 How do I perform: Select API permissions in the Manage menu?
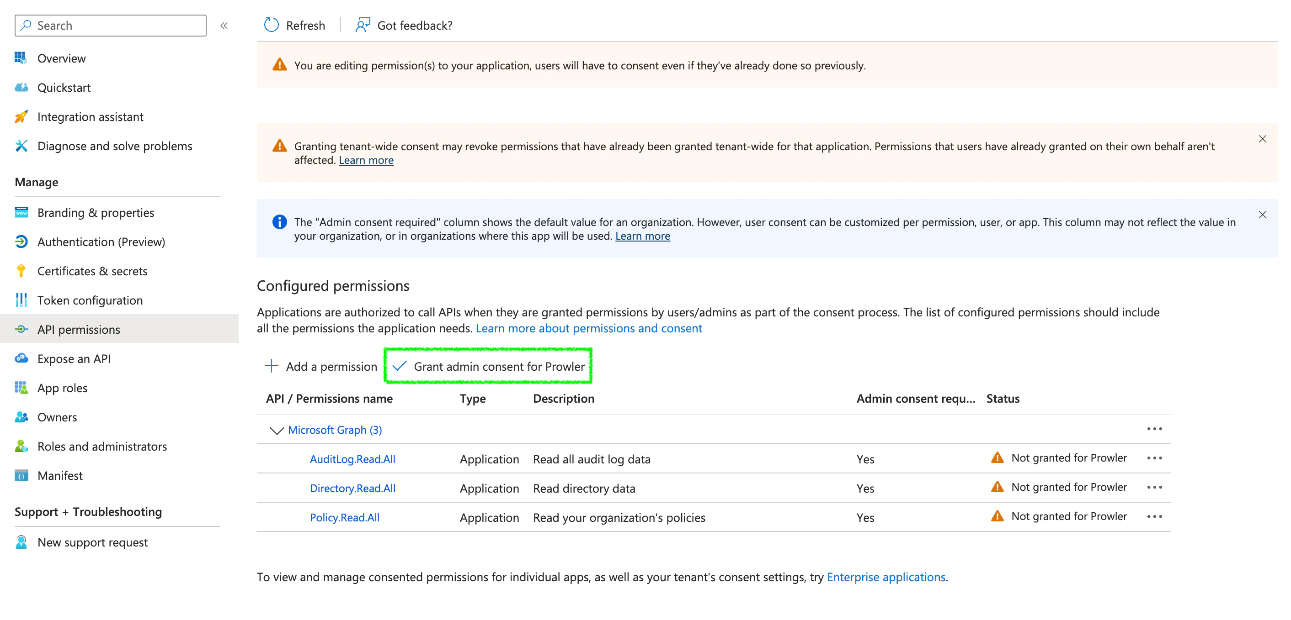(x=78, y=329)
